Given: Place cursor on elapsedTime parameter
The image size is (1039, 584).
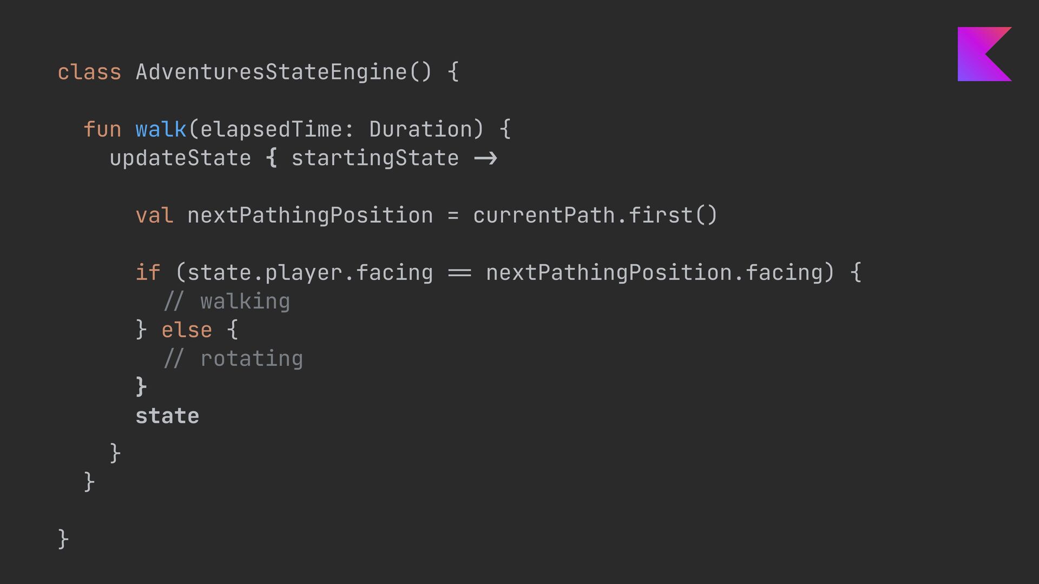Looking at the screenshot, I should click(271, 130).
